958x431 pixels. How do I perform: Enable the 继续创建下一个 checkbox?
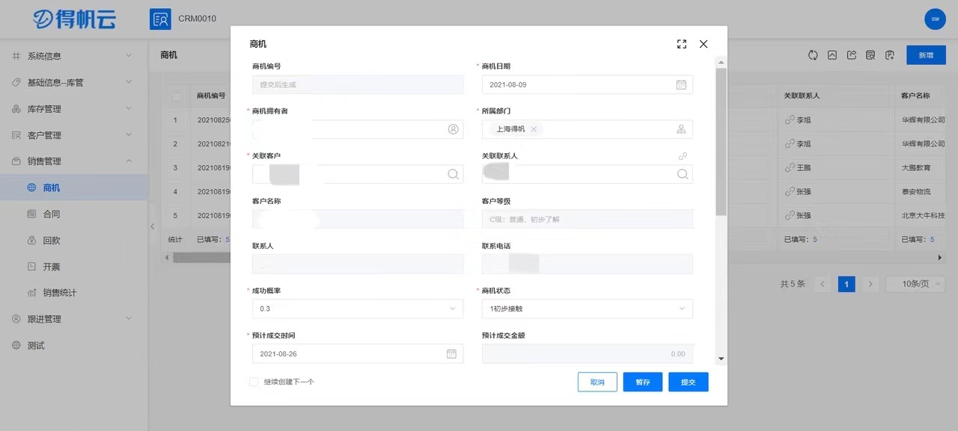(254, 381)
